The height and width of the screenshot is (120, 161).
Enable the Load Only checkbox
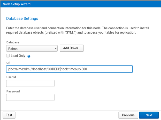[8, 56]
